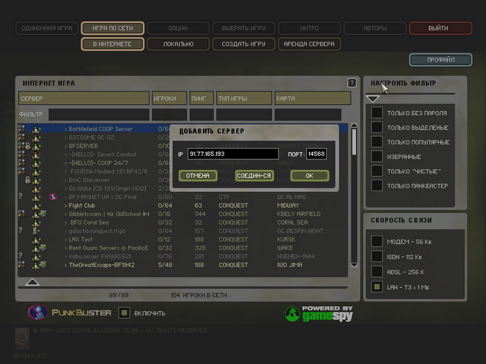Sort server list by ПИНГ column
Image resolution: width=486 pixels, height=364 pixels.
201,98
